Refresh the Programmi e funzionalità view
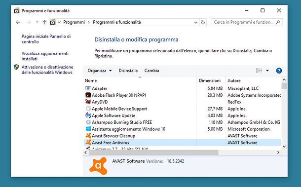The image size is (301, 187). 203,22
